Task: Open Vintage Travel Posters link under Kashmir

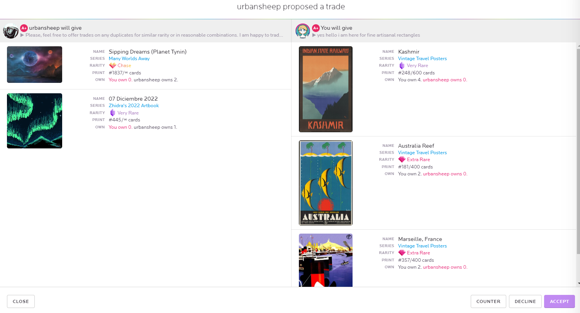Action: point(422,59)
